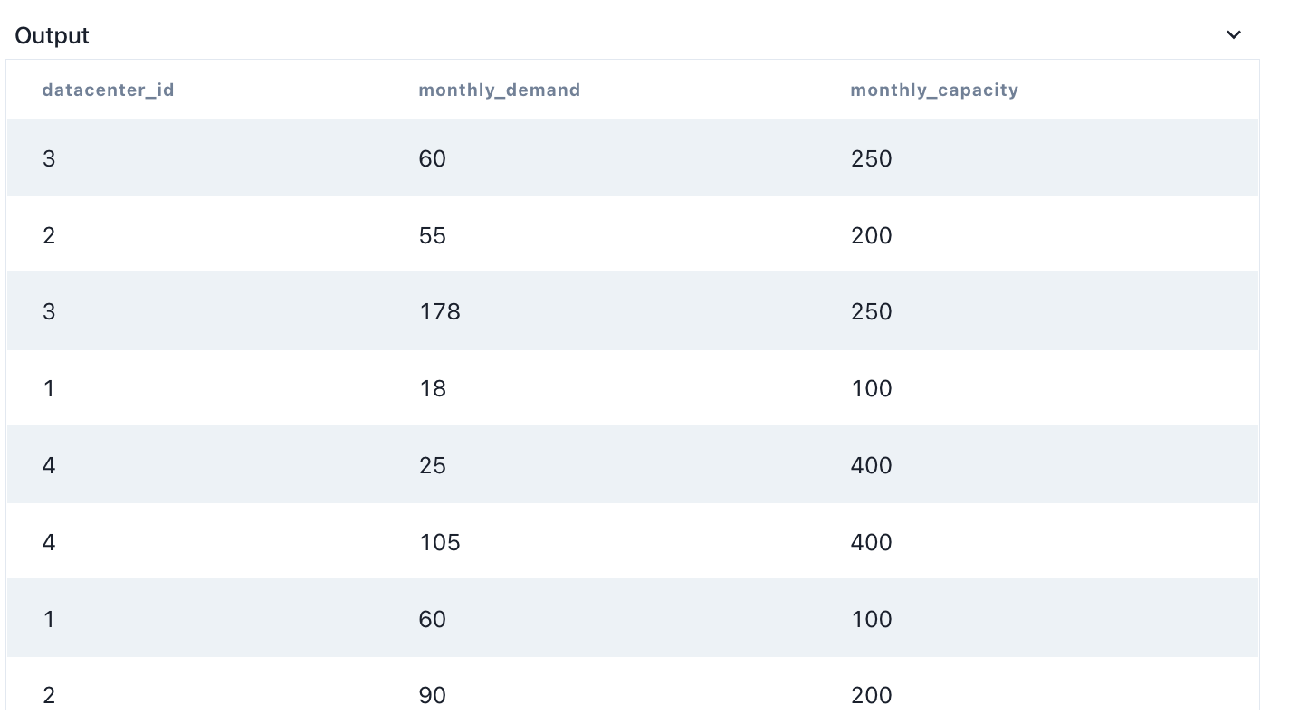The width and height of the screenshot is (1289, 724).
Task: Collapse the Output panel chevron
Action: pyautogui.click(x=1233, y=35)
